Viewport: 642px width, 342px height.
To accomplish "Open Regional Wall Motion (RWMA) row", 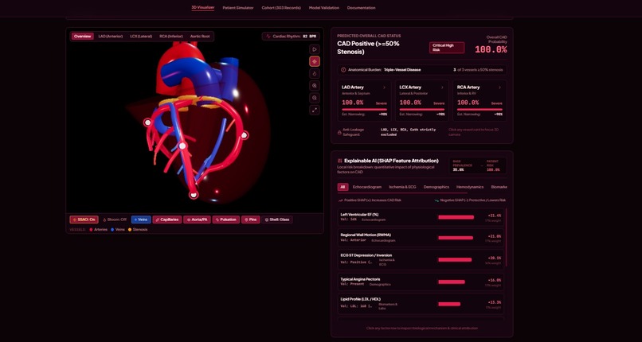I will click(x=421, y=238).
